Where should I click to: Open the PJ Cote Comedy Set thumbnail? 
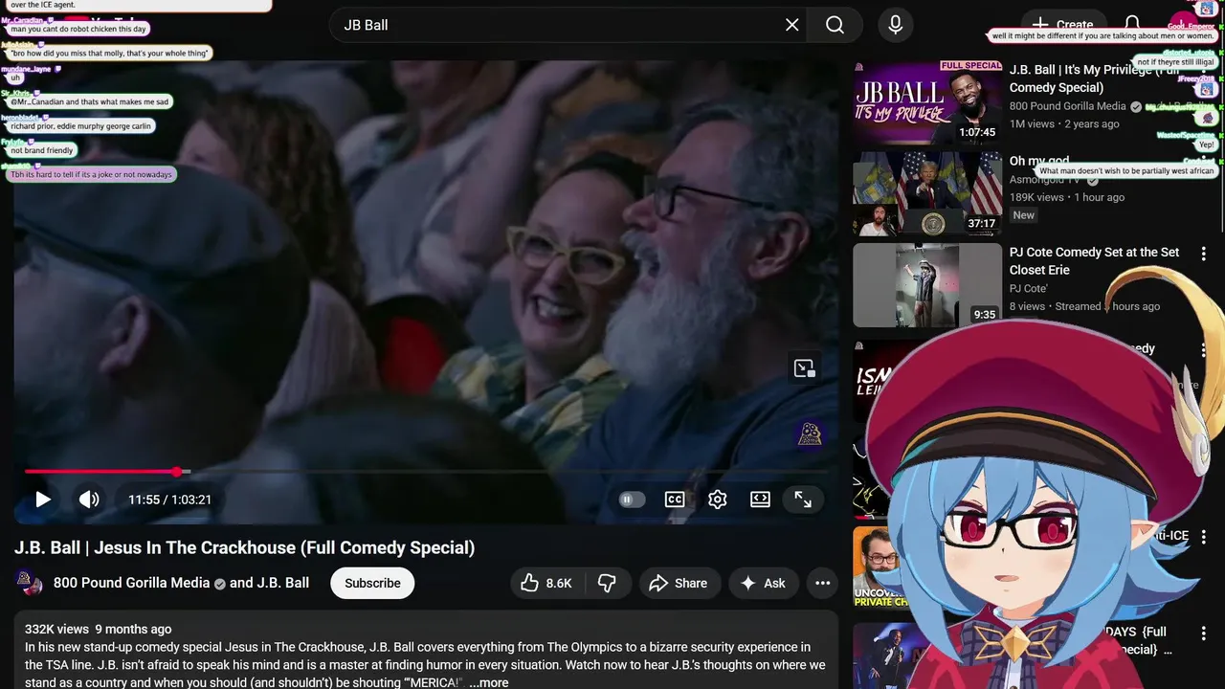pyautogui.click(x=927, y=285)
